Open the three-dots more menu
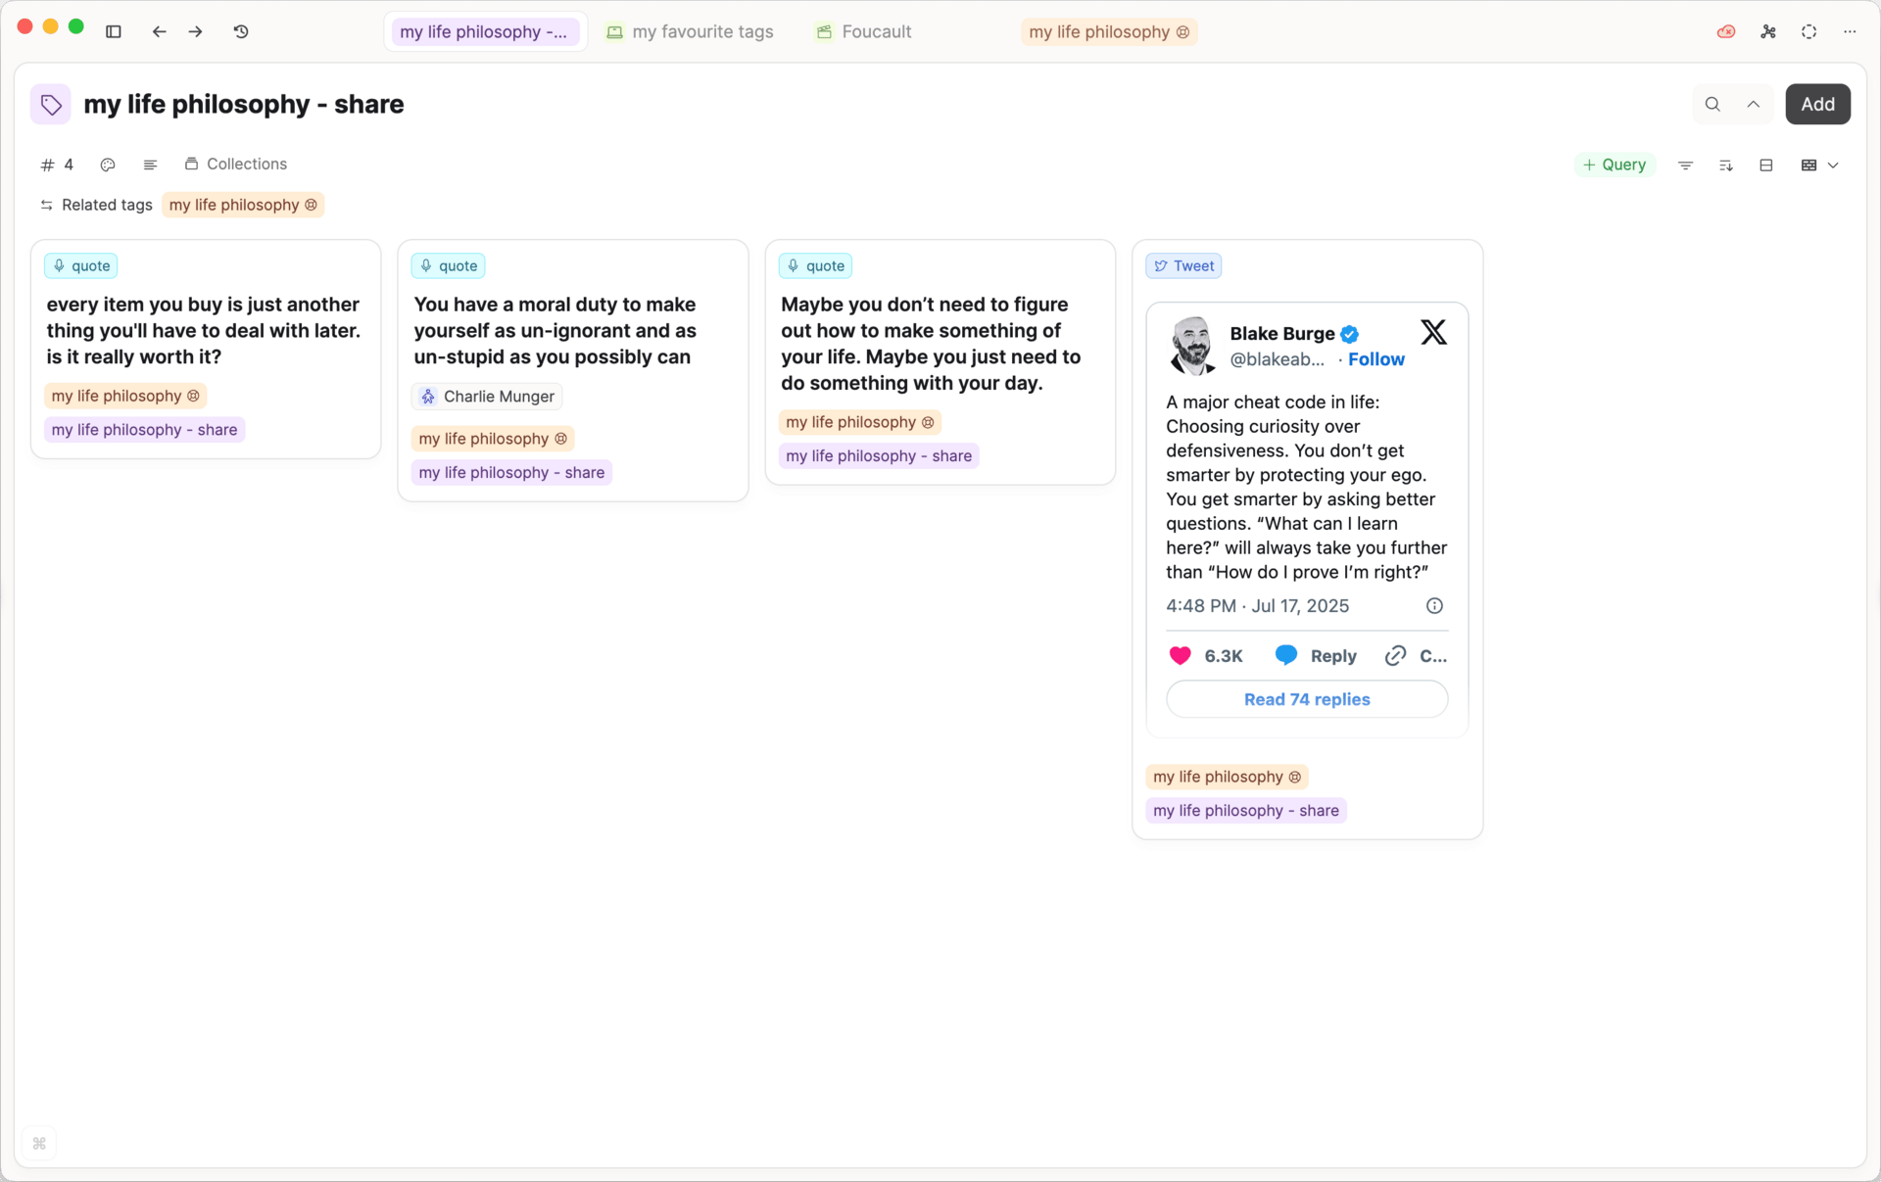The height and width of the screenshot is (1182, 1881). pos(1850,31)
